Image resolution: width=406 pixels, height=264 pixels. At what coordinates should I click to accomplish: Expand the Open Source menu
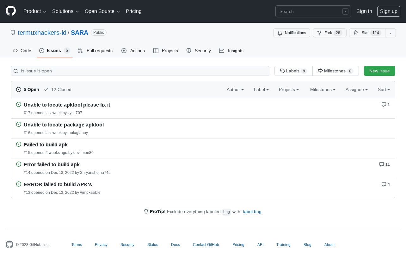pyautogui.click(x=102, y=11)
